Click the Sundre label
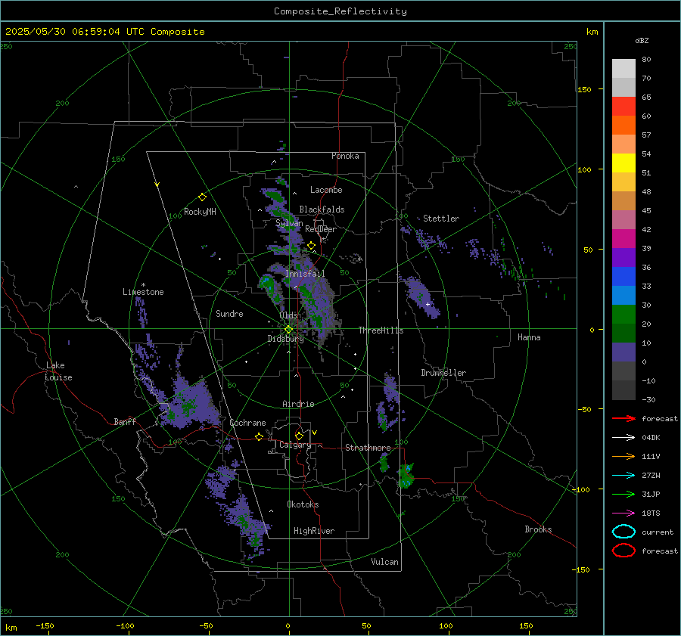 click(x=229, y=313)
